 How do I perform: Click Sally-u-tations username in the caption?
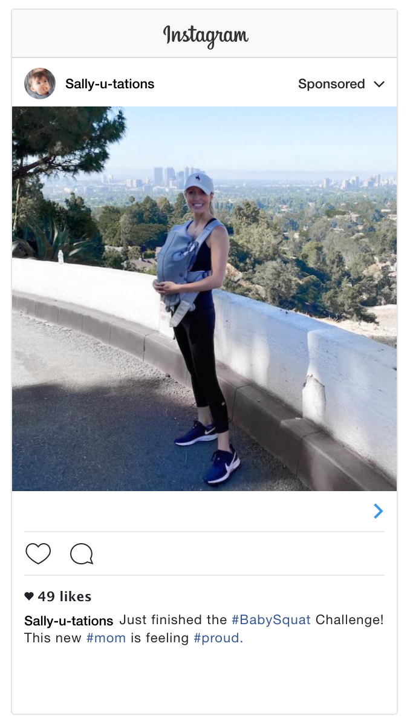click(69, 621)
